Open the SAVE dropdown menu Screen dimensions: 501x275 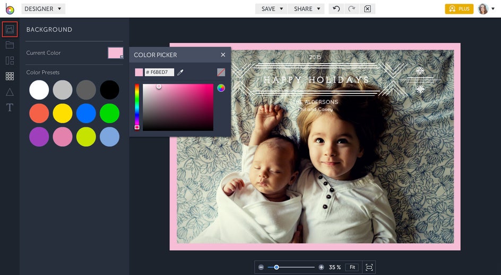[x=272, y=9]
